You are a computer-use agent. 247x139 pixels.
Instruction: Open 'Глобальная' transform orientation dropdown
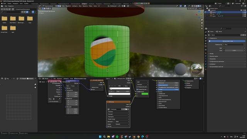113,6
